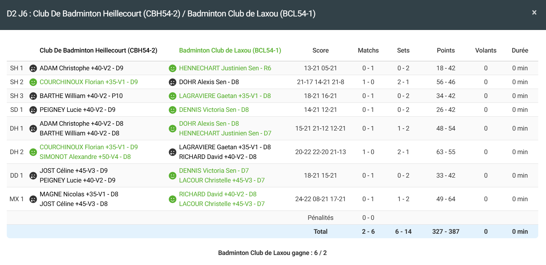Click the SH 2 score 21-17 14-21 21-8
The width and height of the screenshot is (546, 265).
pos(320,82)
